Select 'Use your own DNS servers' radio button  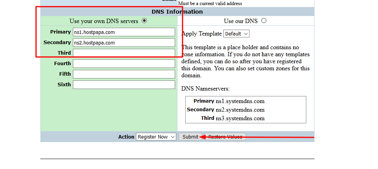point(144,21)
